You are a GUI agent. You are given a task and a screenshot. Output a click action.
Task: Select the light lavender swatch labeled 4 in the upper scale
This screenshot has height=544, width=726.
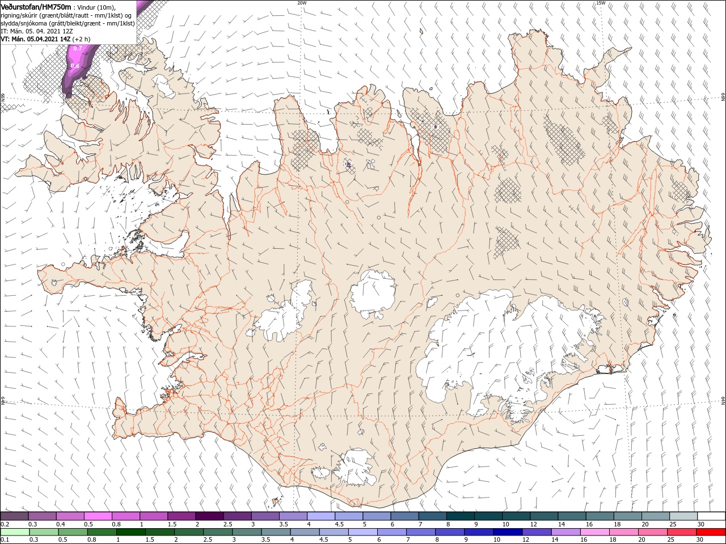(321, 516)
